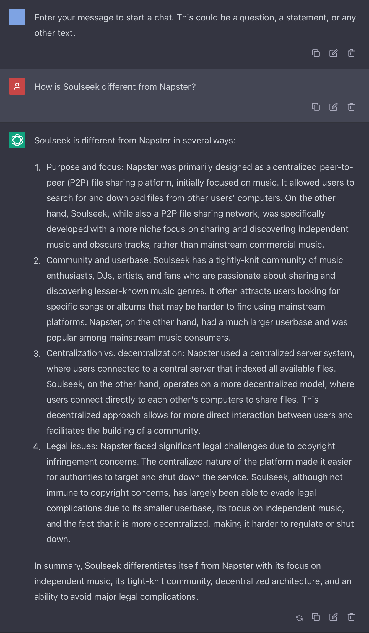Viewport: 369px width, 633px height.
Task: Click the 'Enter your message' placeholder text
Action: (195, 25)
